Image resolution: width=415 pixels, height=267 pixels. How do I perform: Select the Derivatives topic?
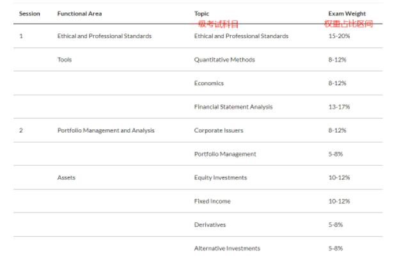210,225
